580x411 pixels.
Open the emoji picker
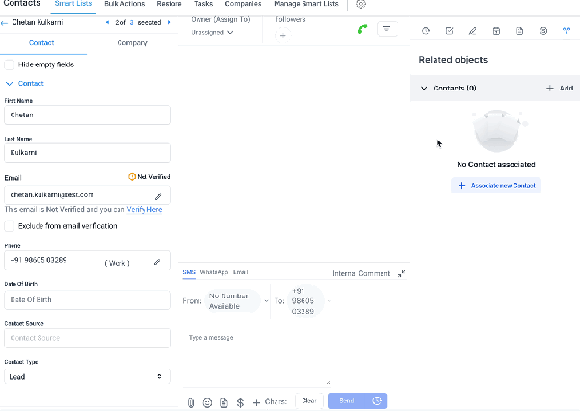(207, 402)
